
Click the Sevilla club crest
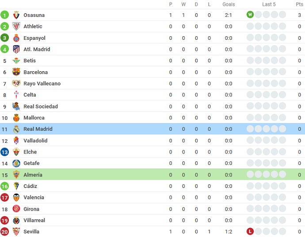tap(16, 232)
